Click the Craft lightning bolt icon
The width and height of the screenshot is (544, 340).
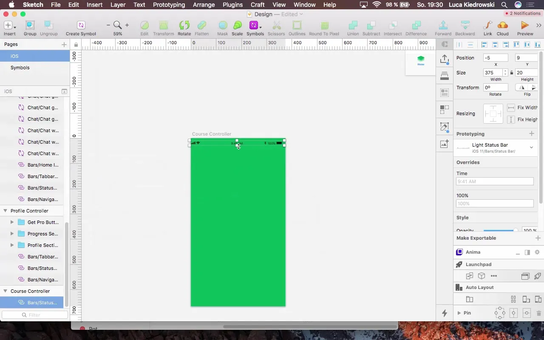(x=445, y=313)
